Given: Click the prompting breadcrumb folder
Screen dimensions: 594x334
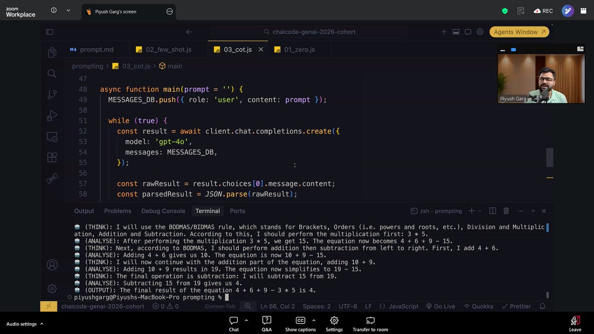Looking at the screenshot, I should (x=88, y=66).
